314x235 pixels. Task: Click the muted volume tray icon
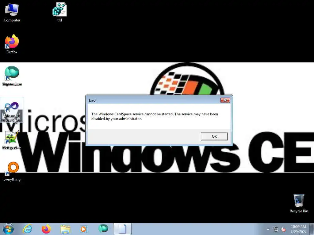pos(283,229)
